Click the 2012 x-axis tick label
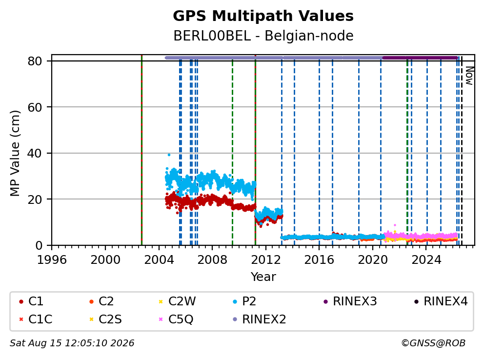The image size is (484, 358). (266, 260)
